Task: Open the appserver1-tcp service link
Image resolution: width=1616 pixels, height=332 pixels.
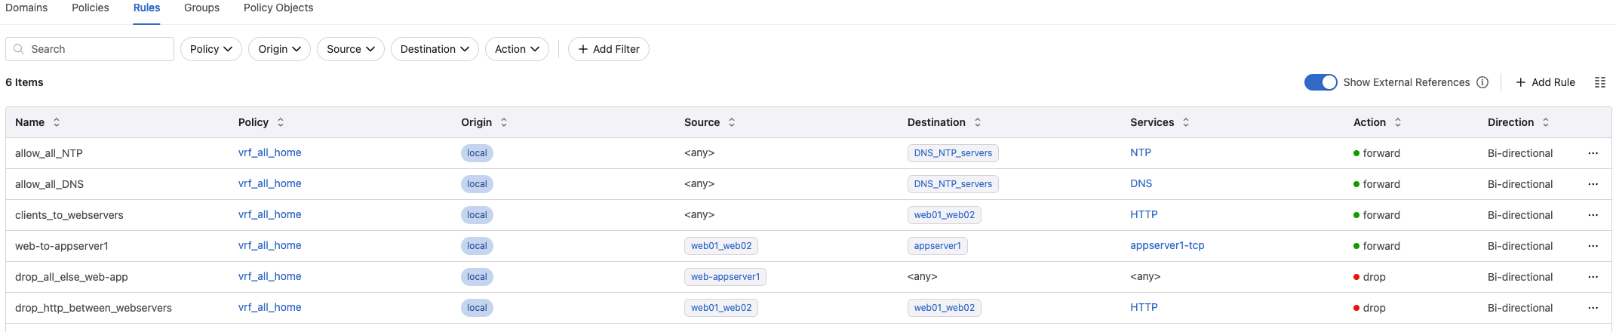Action: (x=1166, y=245)
